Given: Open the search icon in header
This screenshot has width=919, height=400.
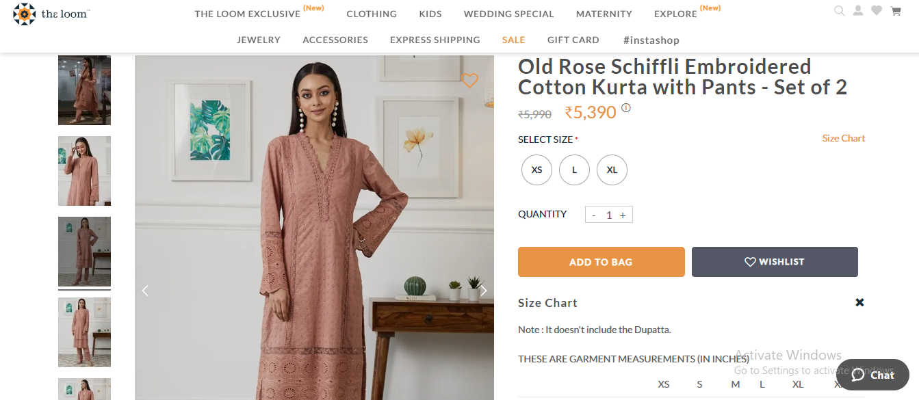Looking at the screenshot, I should point(839,11).
